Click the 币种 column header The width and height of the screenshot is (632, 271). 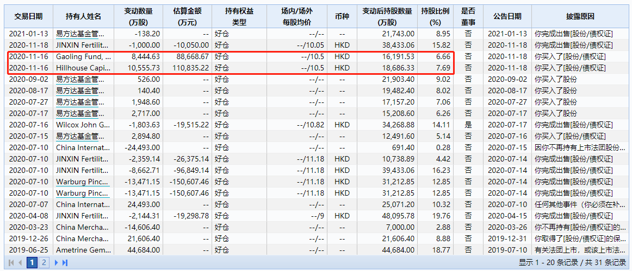342,16
